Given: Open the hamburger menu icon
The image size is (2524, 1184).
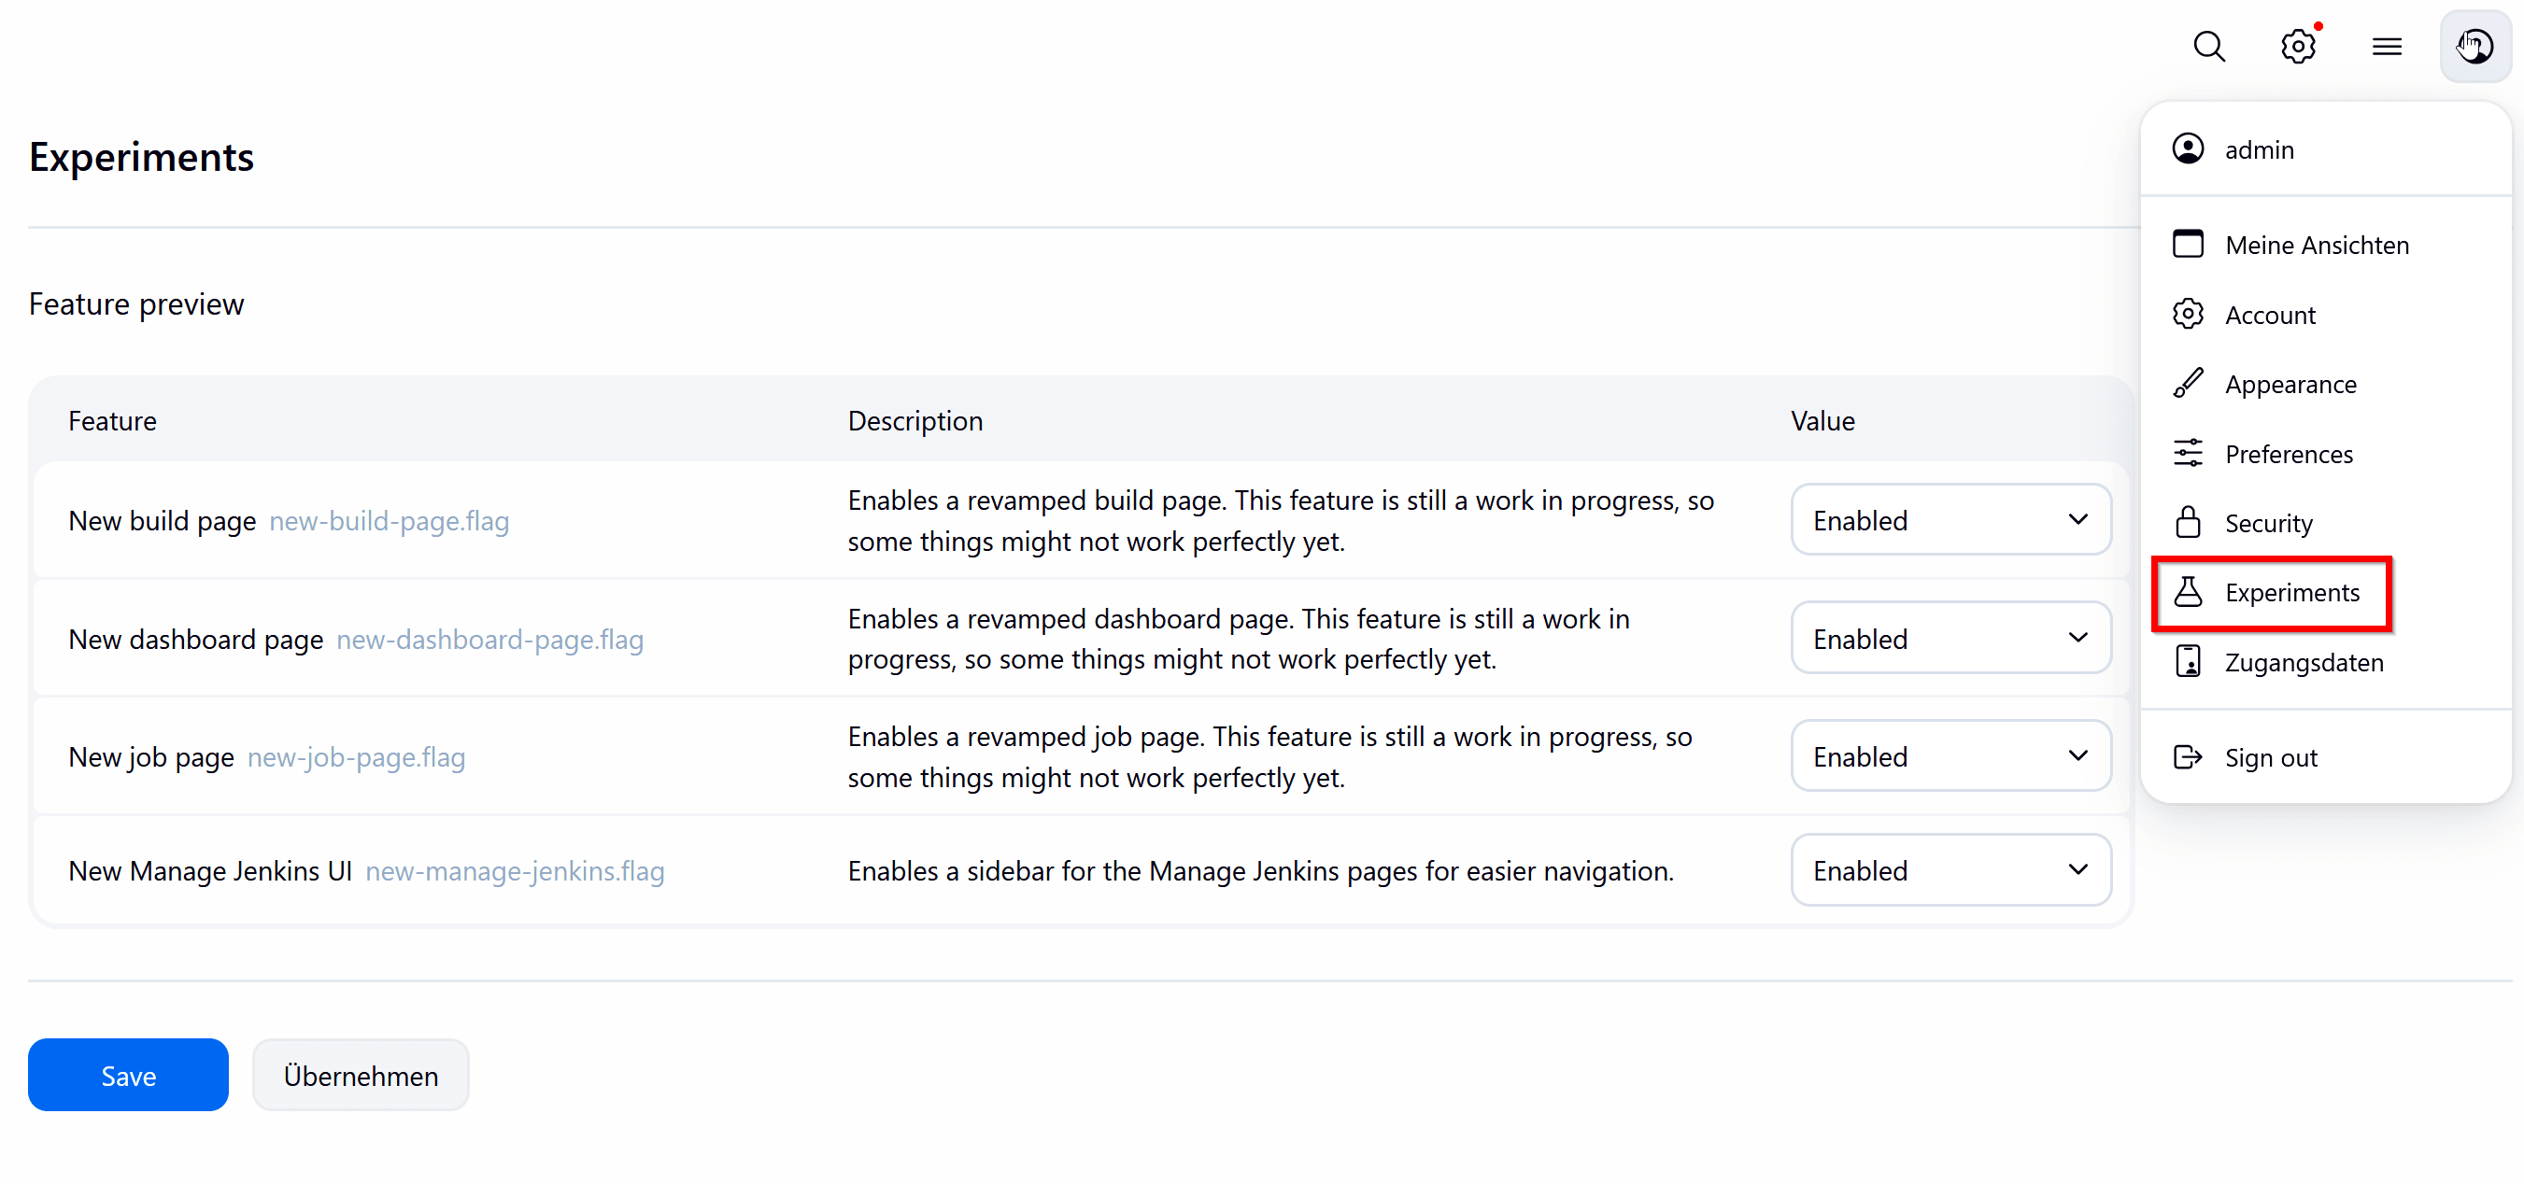Looking at the screenshot, I should (2387, 46).
